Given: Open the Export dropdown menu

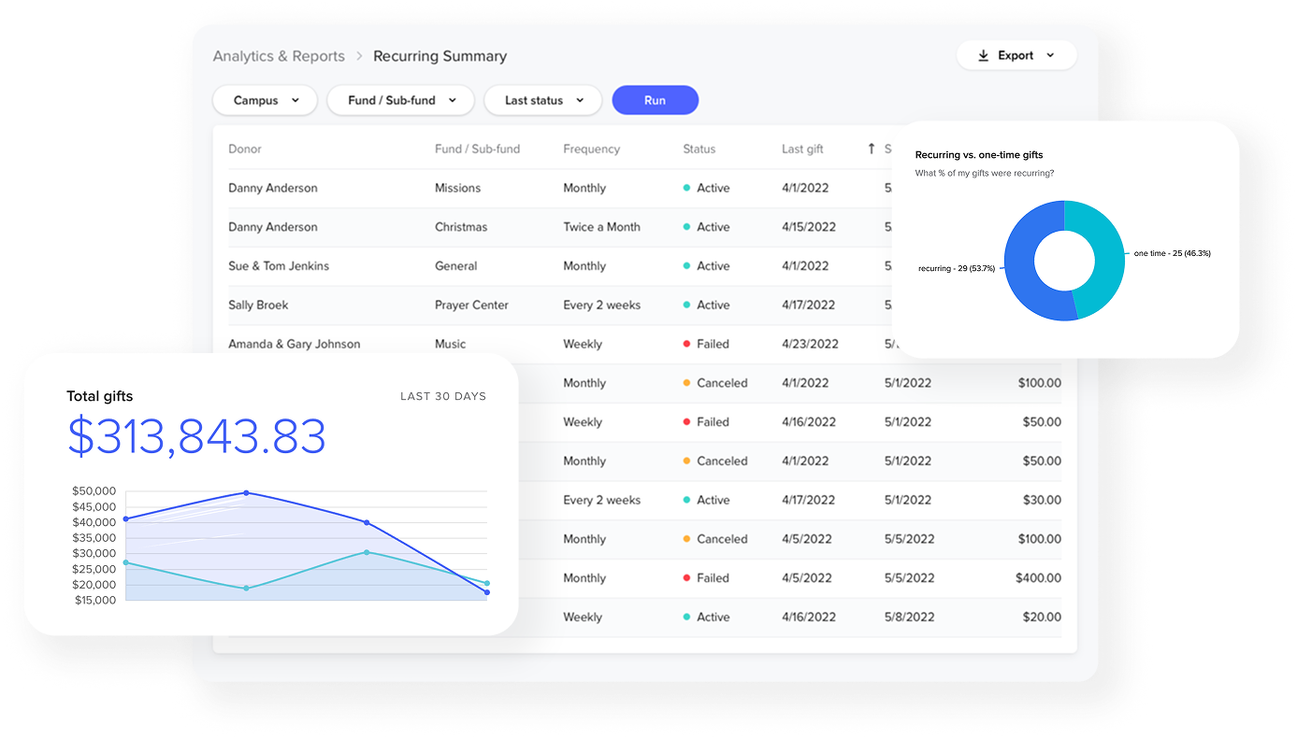Looking at the screenshot, I should pyautogui.click(x=1016, y=56).
